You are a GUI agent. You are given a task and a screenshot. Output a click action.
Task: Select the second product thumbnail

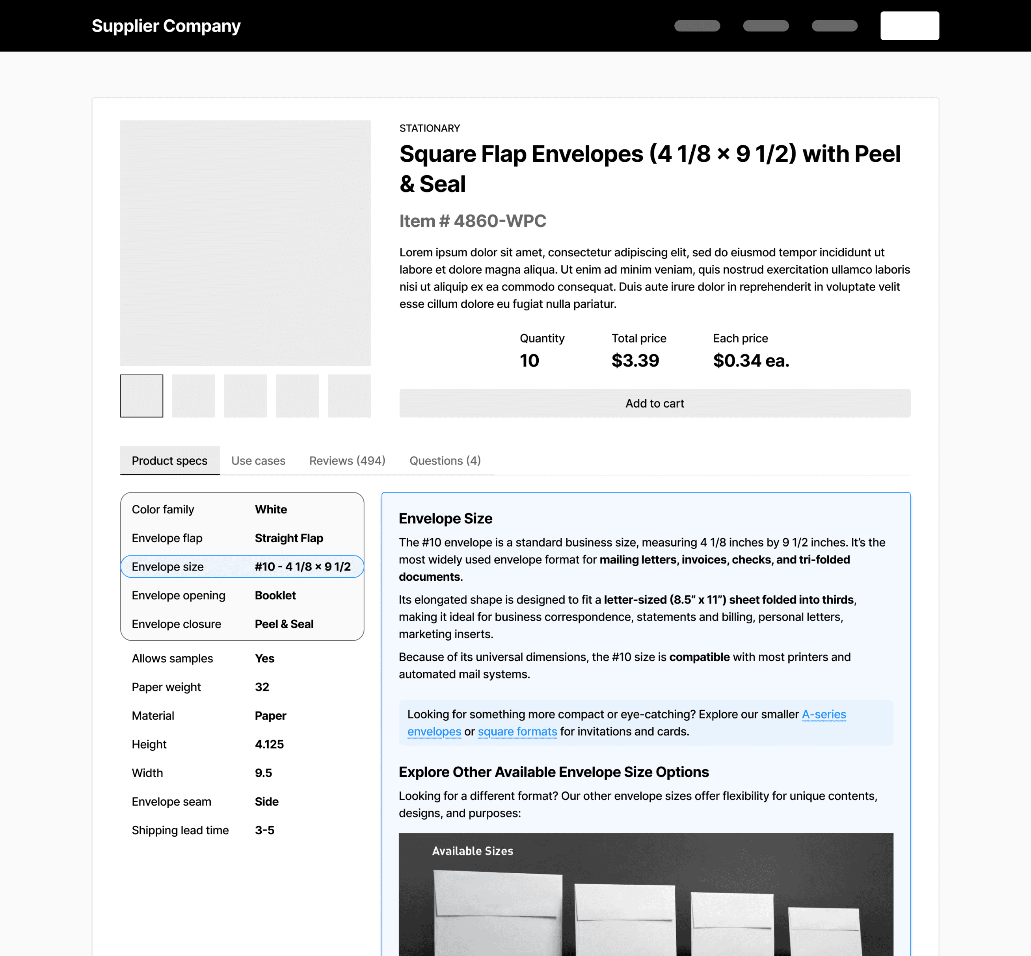tap(193, 396)
